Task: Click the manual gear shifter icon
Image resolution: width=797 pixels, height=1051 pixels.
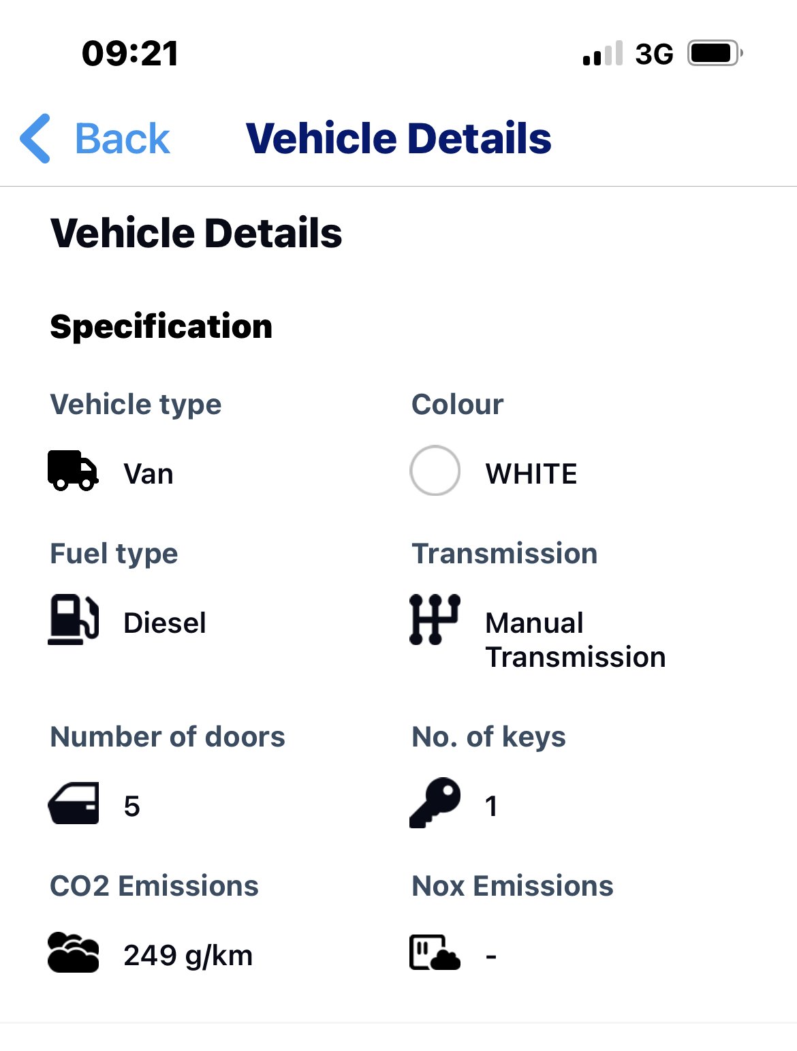Action: click(x=435, y=619)
